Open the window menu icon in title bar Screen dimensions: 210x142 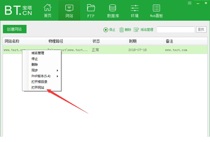pyautogui.click(x=189, y=3)
